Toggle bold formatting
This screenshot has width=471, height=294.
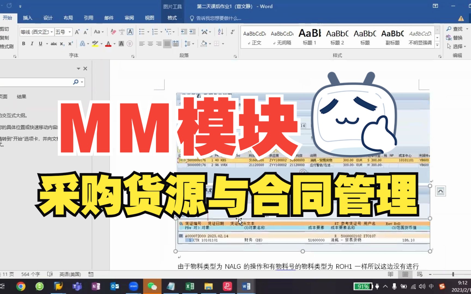pos(23,44)
